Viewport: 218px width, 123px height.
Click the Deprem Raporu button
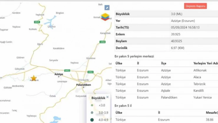(196, 6)
